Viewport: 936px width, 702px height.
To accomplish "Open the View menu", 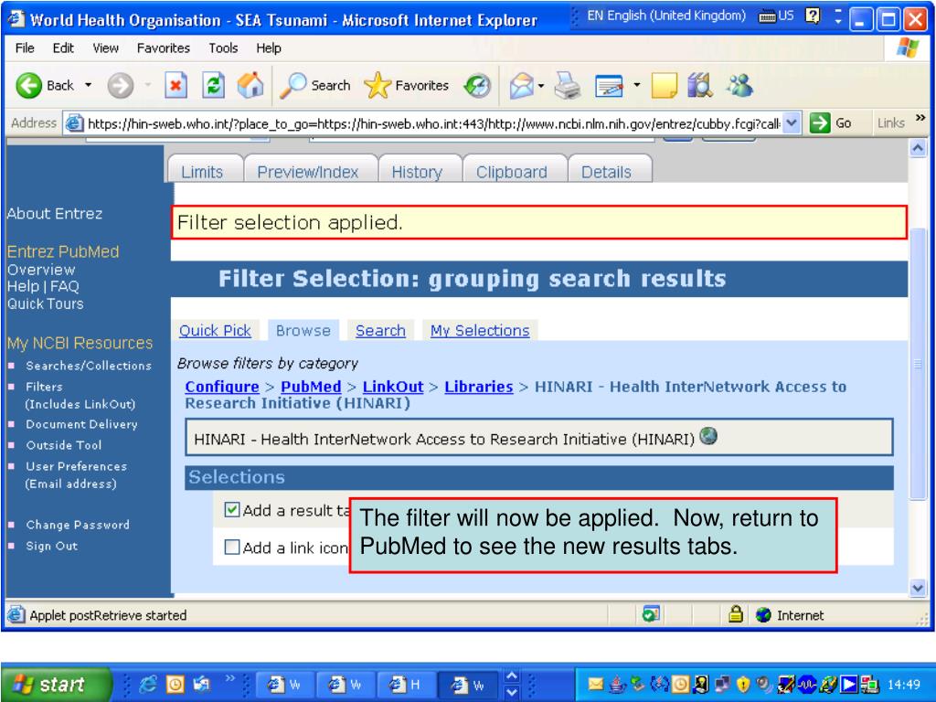I will (x=106, y=48).
